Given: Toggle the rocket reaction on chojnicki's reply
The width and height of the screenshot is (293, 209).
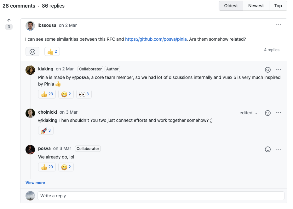Looking at the screenshot, I should tap(46, 130).
